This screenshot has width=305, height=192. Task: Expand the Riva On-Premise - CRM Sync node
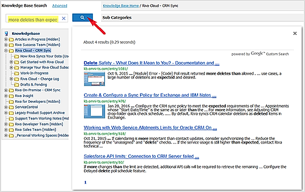(x=6, y=90)
